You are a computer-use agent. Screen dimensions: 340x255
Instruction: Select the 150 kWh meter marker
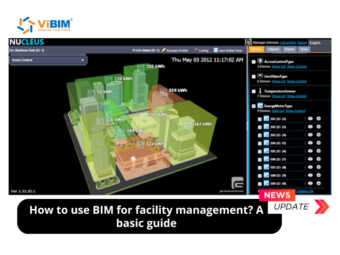pos(108,80)
